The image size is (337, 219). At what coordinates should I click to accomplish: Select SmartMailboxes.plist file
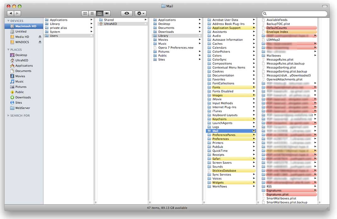pyautogui.click(x=289, y=198)
